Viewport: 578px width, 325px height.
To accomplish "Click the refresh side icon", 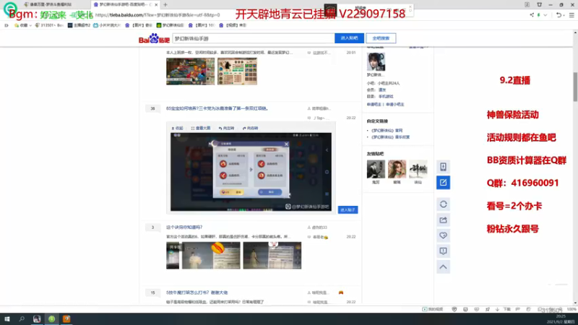I will (x=443, y=204).
